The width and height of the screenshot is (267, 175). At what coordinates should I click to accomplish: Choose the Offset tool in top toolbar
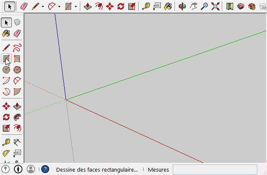(99, 6)
